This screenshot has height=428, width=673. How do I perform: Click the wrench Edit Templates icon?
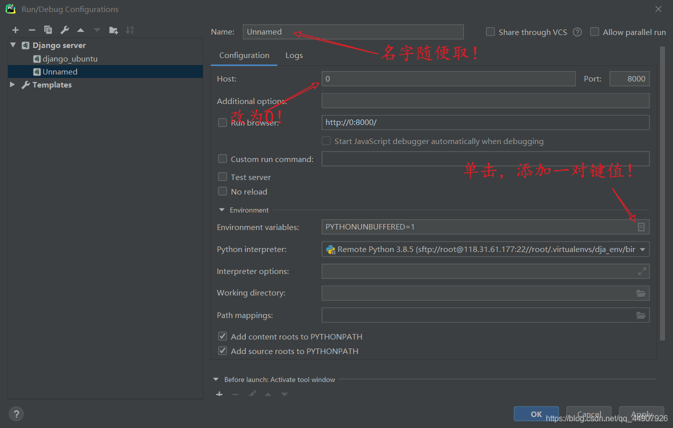point(65,30)
